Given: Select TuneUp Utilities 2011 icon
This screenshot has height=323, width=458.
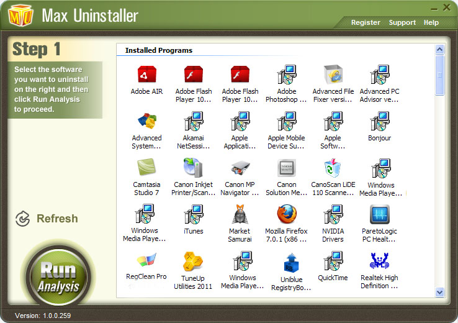Looking at the screenshot, I should click(193, 261).
